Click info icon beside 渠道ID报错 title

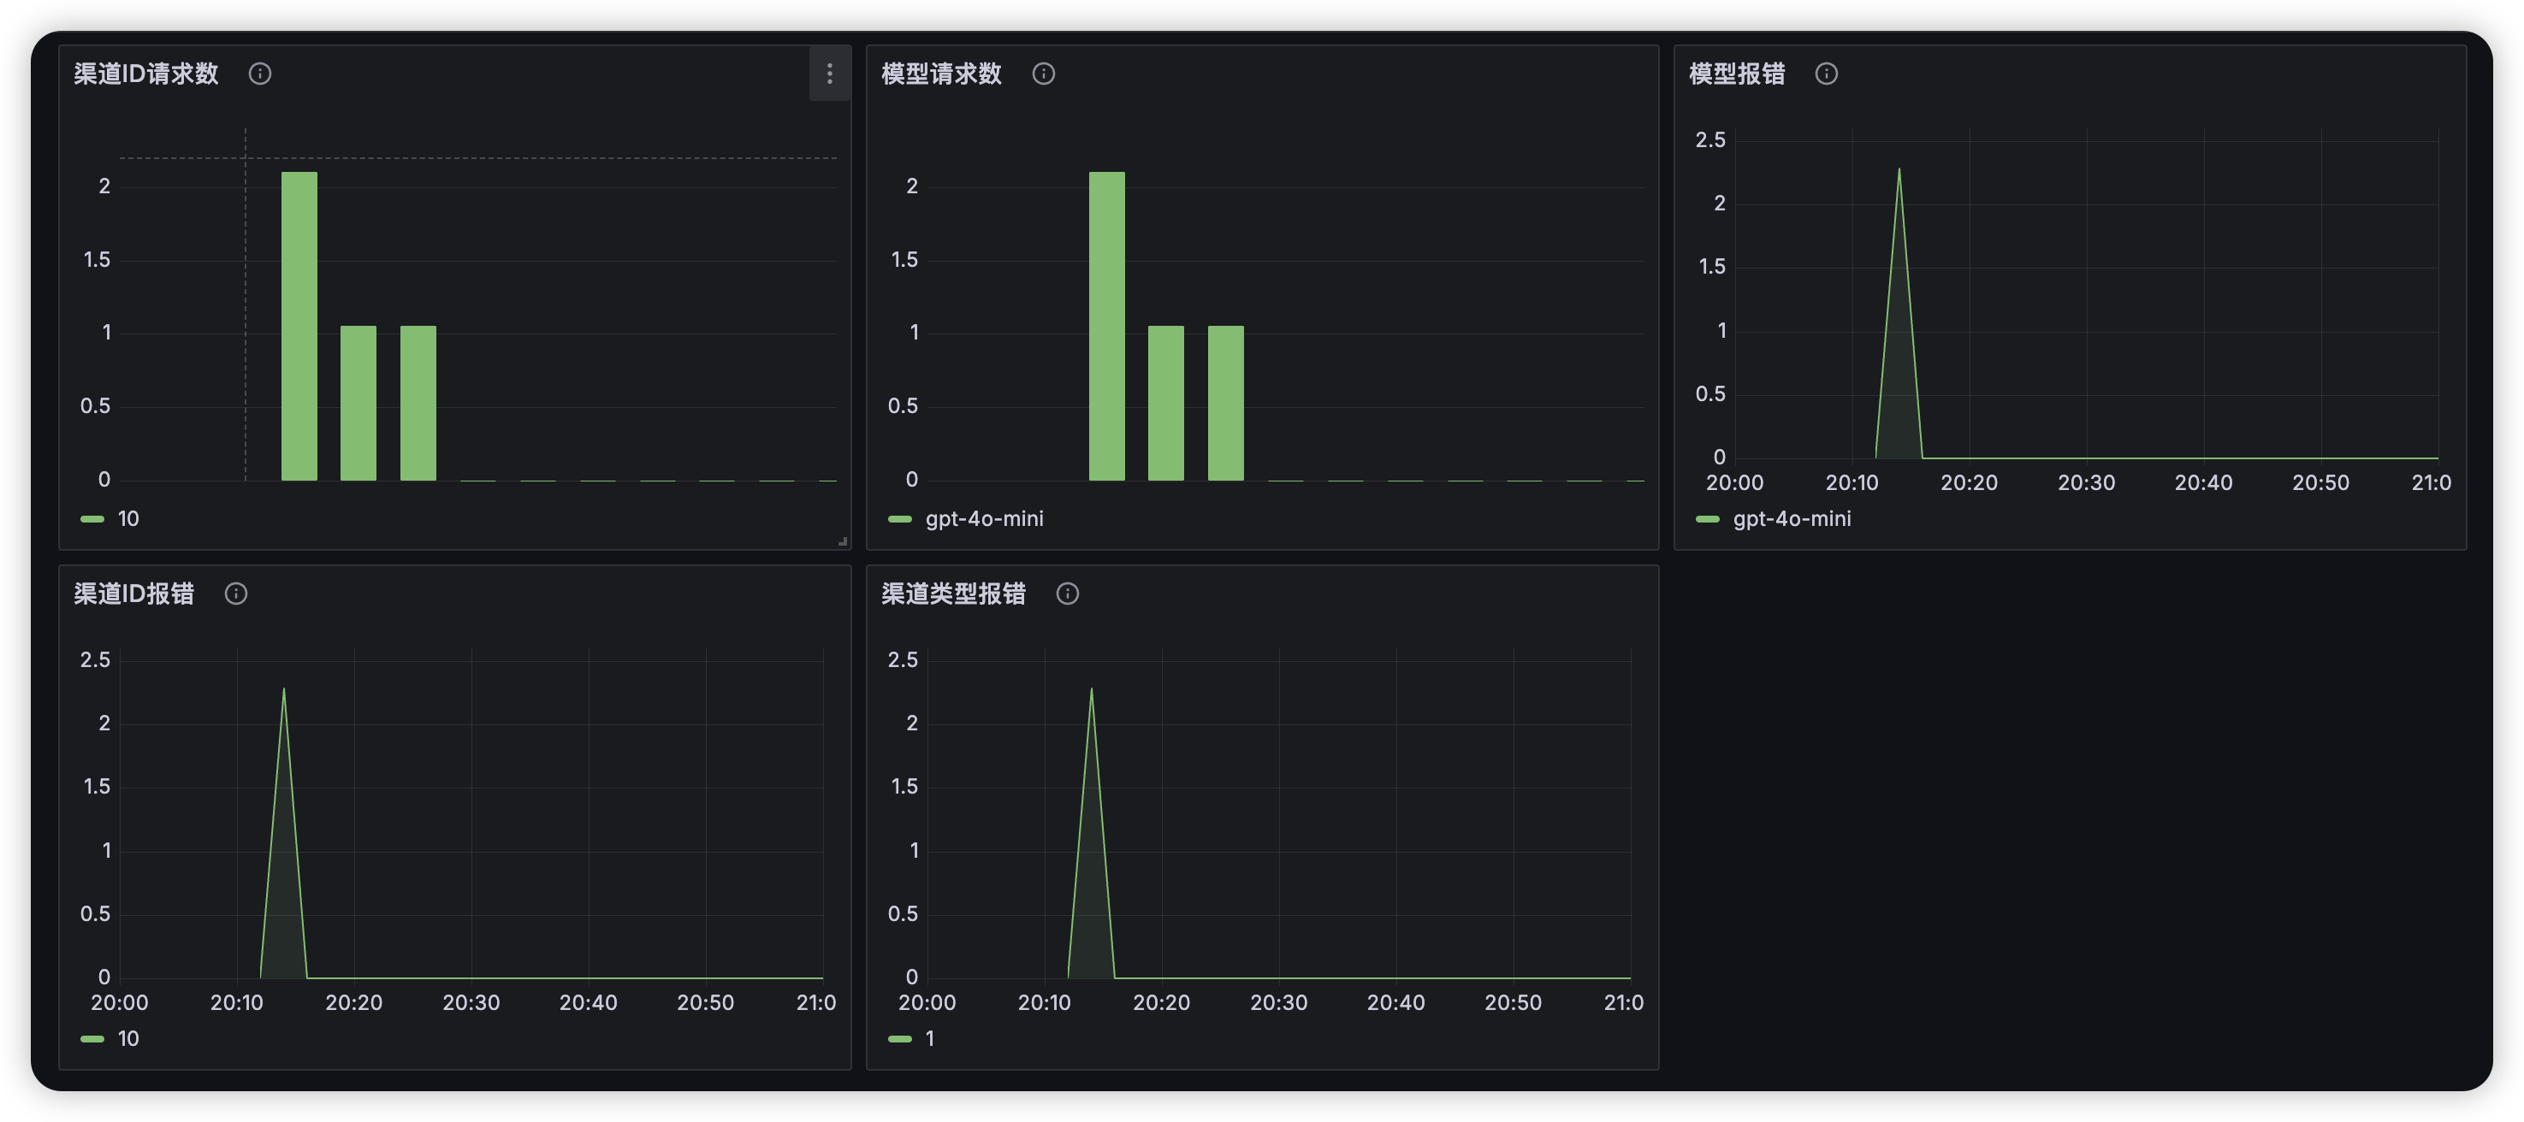coord(236,593)
